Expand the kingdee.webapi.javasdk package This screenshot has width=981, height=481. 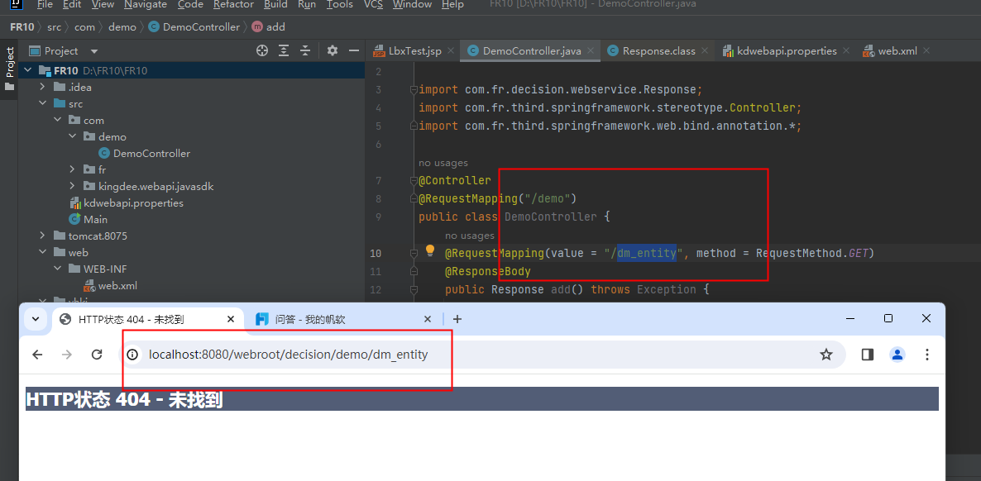click(x=72, y=186)
